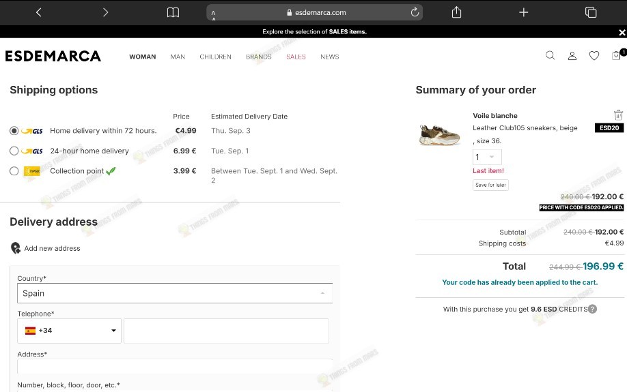This screenshot has height=392, width=627.
Task: Click the ESDEMARCA logo
Action: (53, 57)
